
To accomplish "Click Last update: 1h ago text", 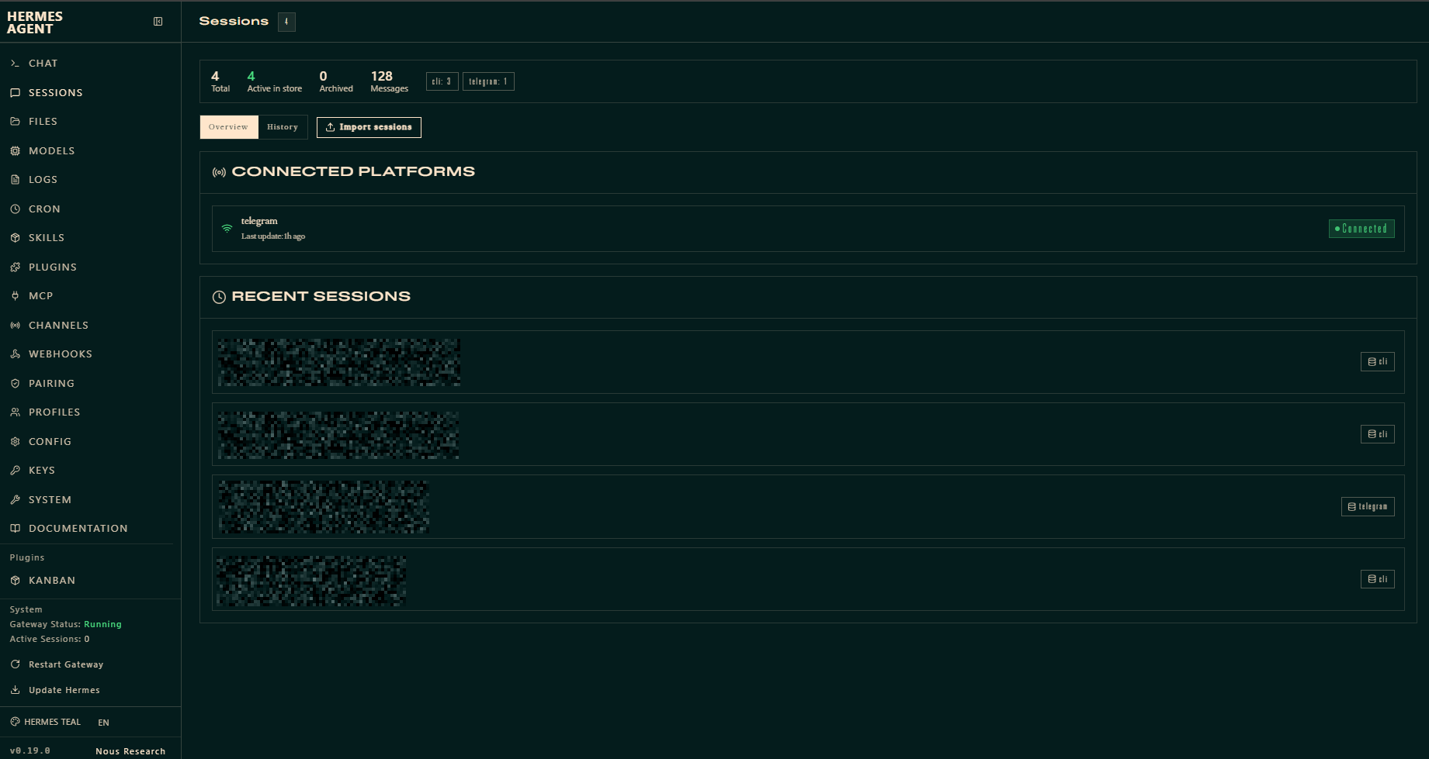I will [273, 236].
